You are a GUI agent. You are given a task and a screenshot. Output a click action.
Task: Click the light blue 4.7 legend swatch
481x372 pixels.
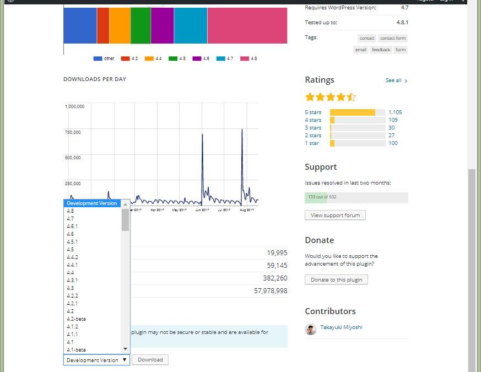220,58
